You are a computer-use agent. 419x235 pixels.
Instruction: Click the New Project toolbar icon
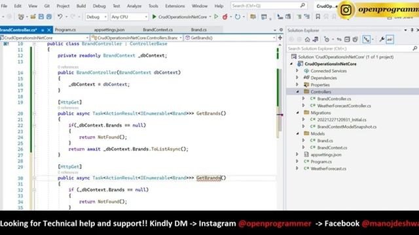click(x=21, y=17)
